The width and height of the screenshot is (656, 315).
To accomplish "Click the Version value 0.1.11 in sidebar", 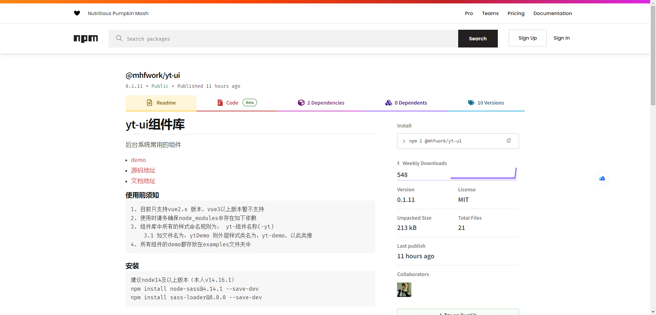I will [x=406, y=200].
